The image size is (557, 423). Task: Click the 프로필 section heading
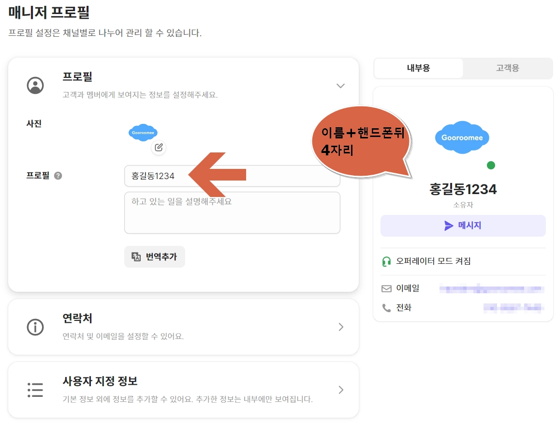[77, 76]
